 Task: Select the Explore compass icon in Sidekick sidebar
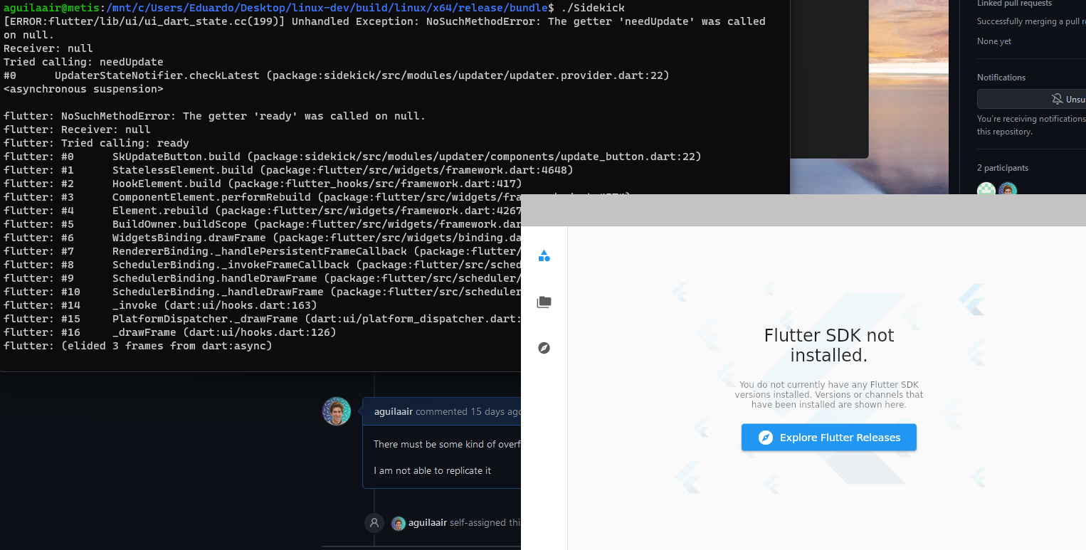pos(544,348)
